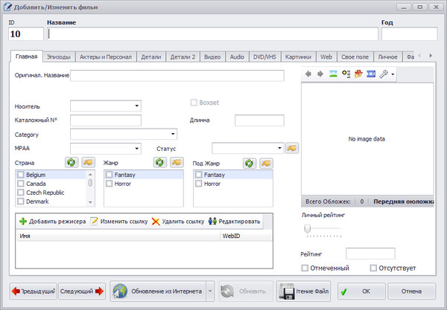
Task: Refresh the Страна country list
Action: pyautogui.click(x=71, y=162)
